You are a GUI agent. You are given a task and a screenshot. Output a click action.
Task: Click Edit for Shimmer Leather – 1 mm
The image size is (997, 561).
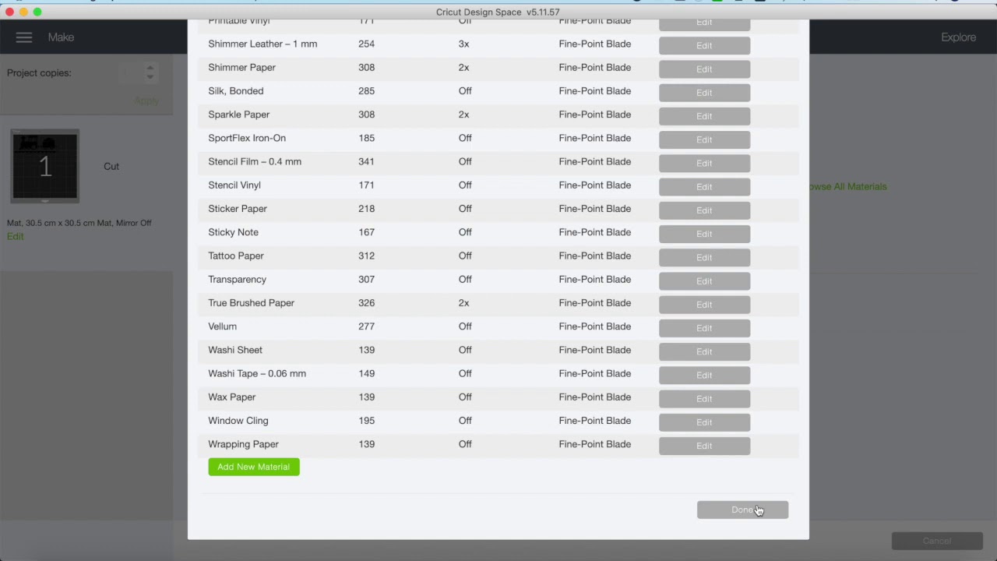(704, 45)
